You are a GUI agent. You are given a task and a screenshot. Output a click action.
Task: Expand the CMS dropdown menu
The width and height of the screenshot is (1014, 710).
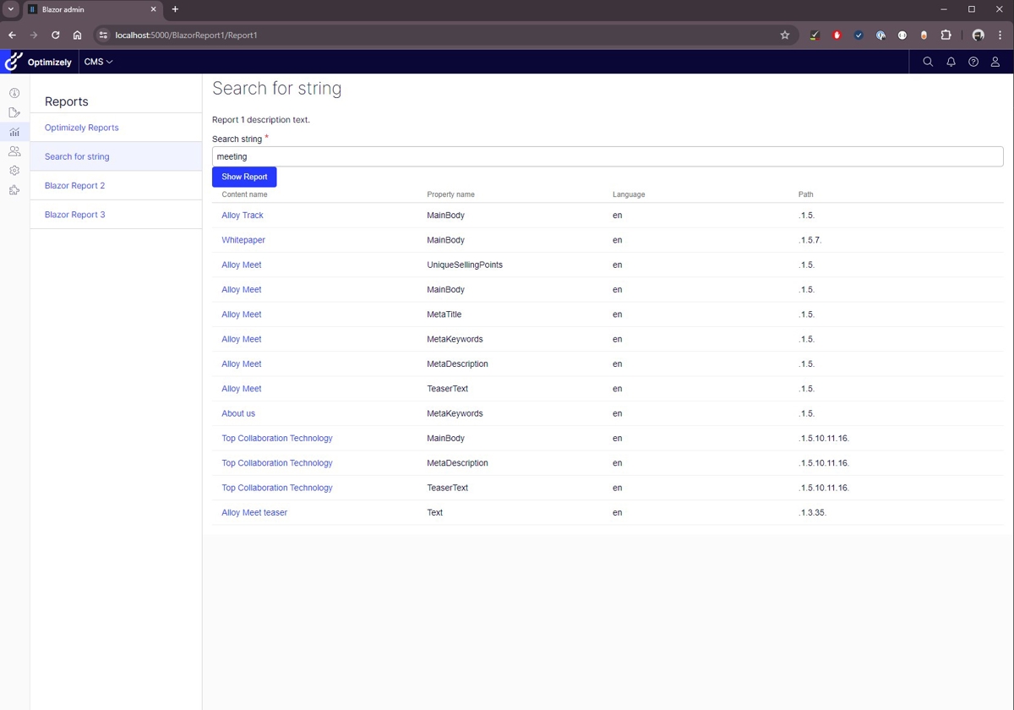pyautogui.click(x=97, y=61)
